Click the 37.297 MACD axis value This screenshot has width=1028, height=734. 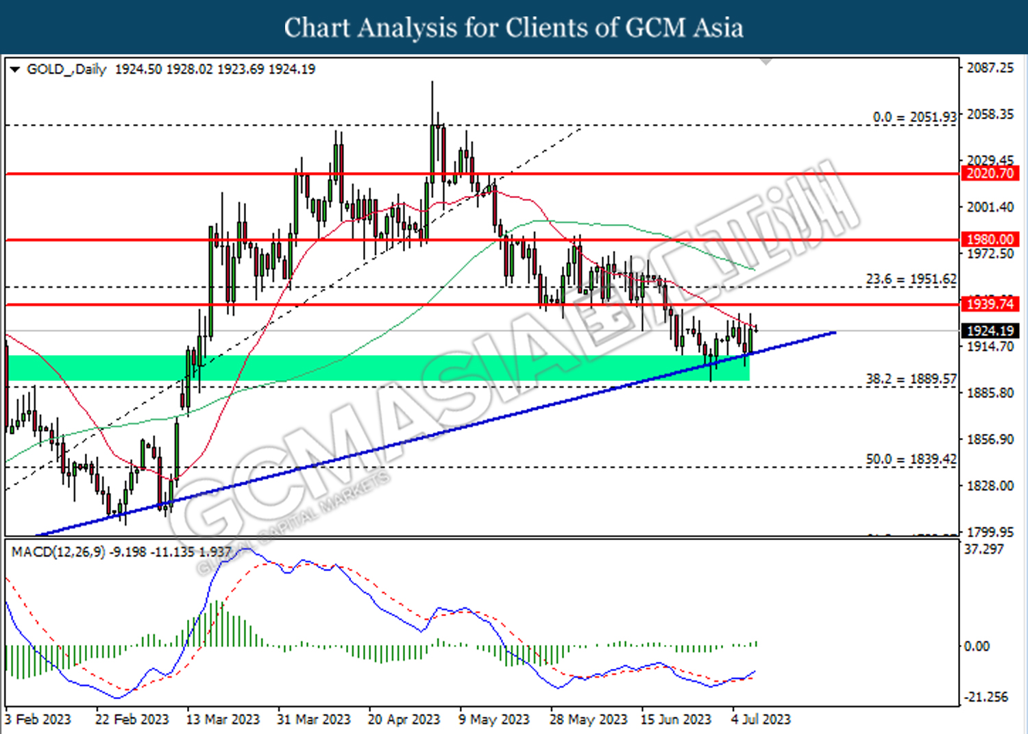click(983, 549)
